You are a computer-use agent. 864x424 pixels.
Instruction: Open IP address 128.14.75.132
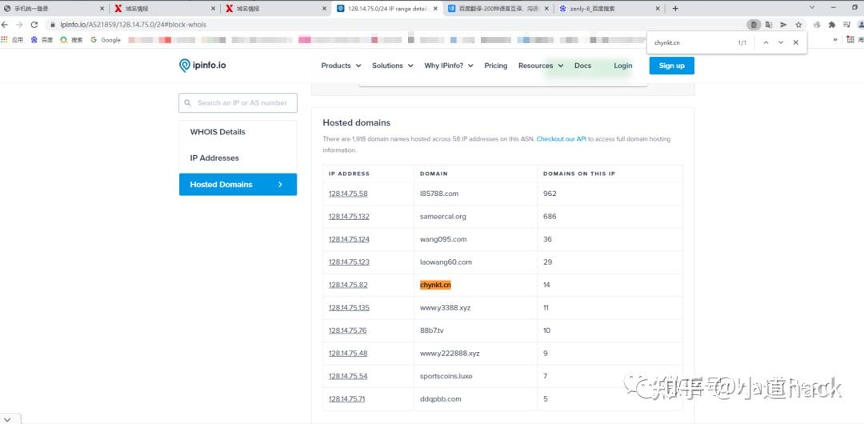pos(349,216)
